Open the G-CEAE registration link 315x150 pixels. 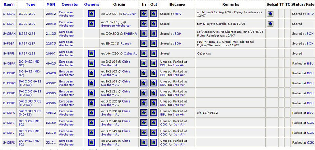(x=9, y=14)
